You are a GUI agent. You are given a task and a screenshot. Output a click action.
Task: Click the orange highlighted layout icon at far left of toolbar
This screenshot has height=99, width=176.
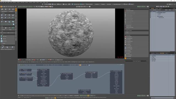1,7
